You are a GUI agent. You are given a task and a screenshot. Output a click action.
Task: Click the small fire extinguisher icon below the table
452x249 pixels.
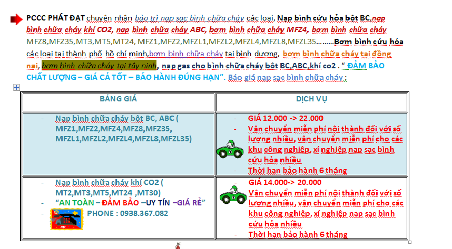click(178, 245)
